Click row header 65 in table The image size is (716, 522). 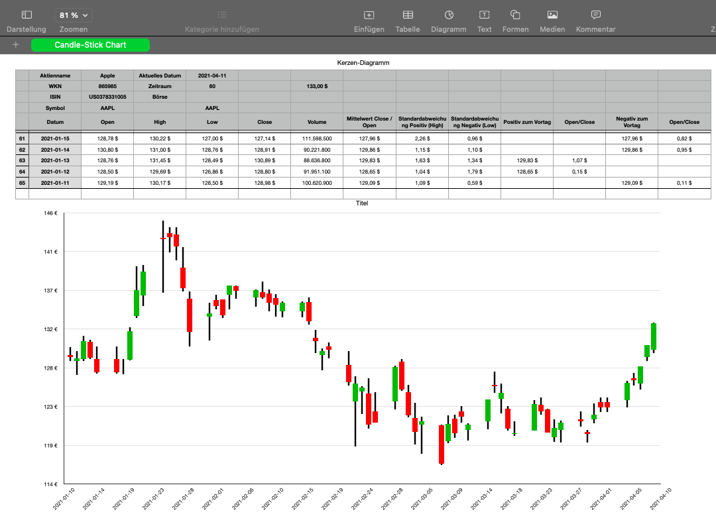click(22, 182)
